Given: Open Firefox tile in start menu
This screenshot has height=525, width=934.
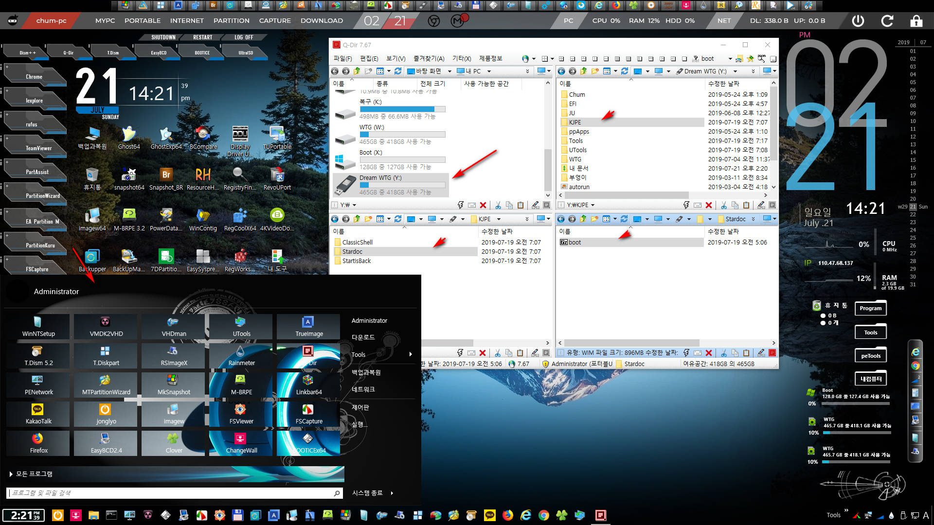Looking at the screenshot, I should (38, 443).
